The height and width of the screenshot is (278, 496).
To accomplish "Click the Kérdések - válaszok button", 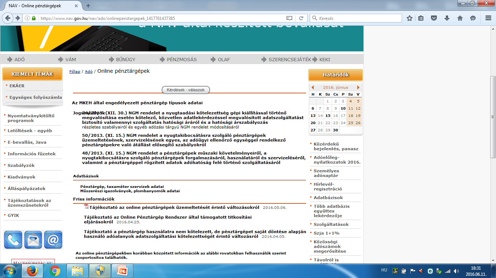I will (x=186, y=90).
